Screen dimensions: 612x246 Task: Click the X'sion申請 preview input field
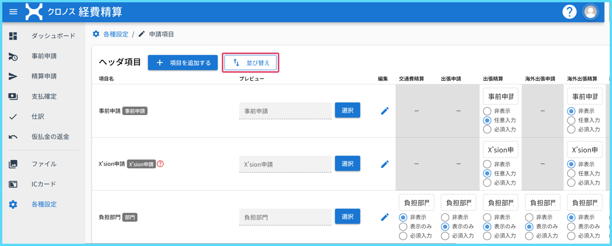pyautogui.click(x=285, y=165)
